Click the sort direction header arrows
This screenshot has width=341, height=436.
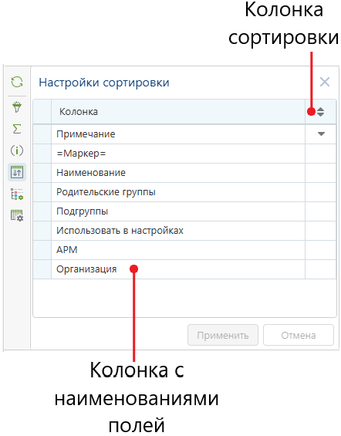click(320, 112)
